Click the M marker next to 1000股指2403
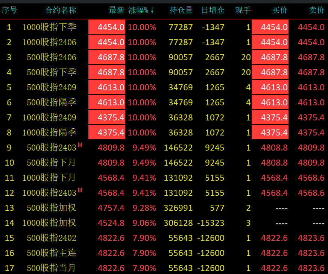This screenshot has width=328, height=274. tap(80, 190)
